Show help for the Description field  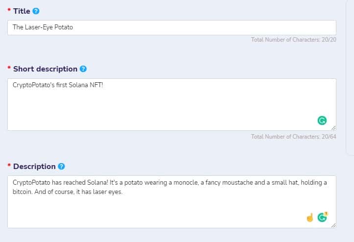tap(61, 167)
